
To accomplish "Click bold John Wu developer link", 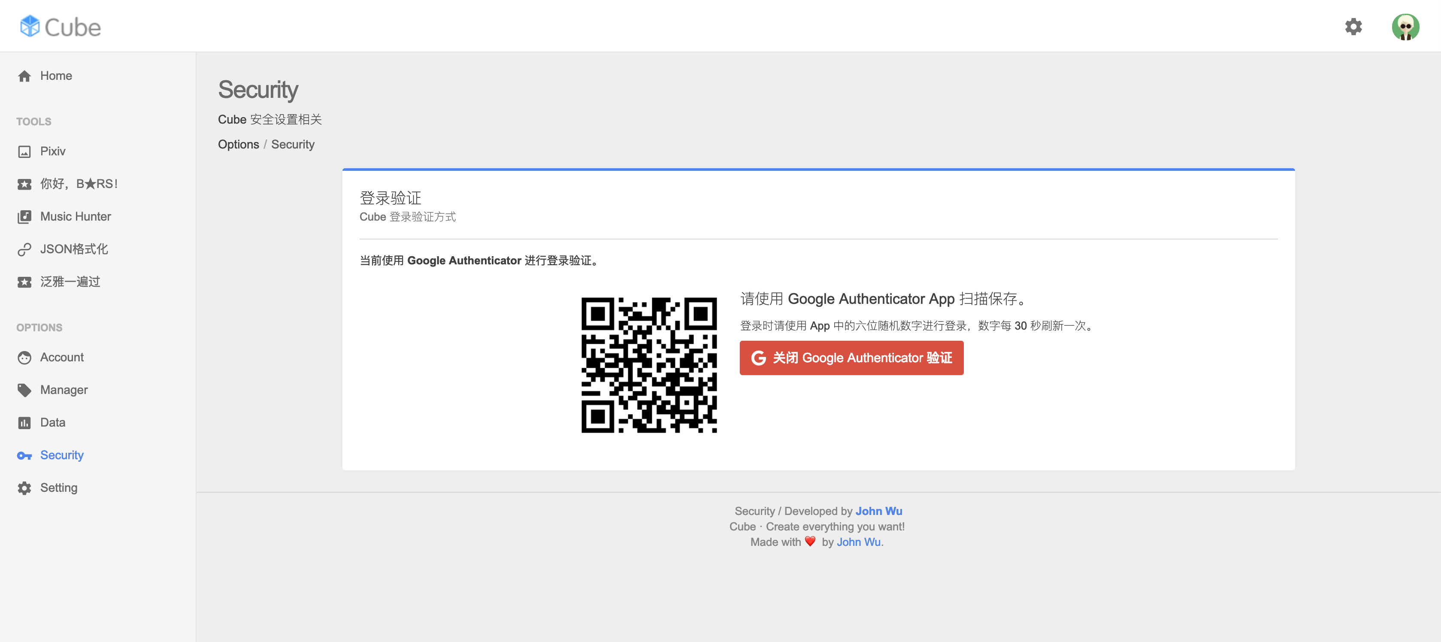I will (x=878, y=511).
